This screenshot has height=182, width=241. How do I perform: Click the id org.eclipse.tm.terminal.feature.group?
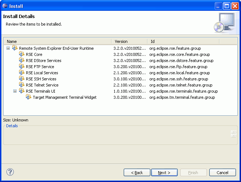coord(182,97)
